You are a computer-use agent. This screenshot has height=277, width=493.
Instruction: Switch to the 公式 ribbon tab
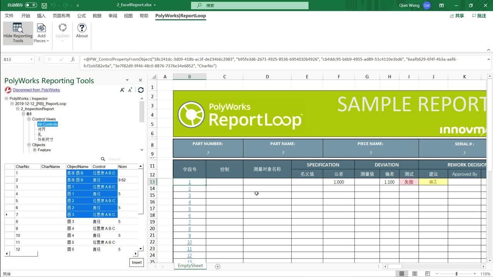82,16
